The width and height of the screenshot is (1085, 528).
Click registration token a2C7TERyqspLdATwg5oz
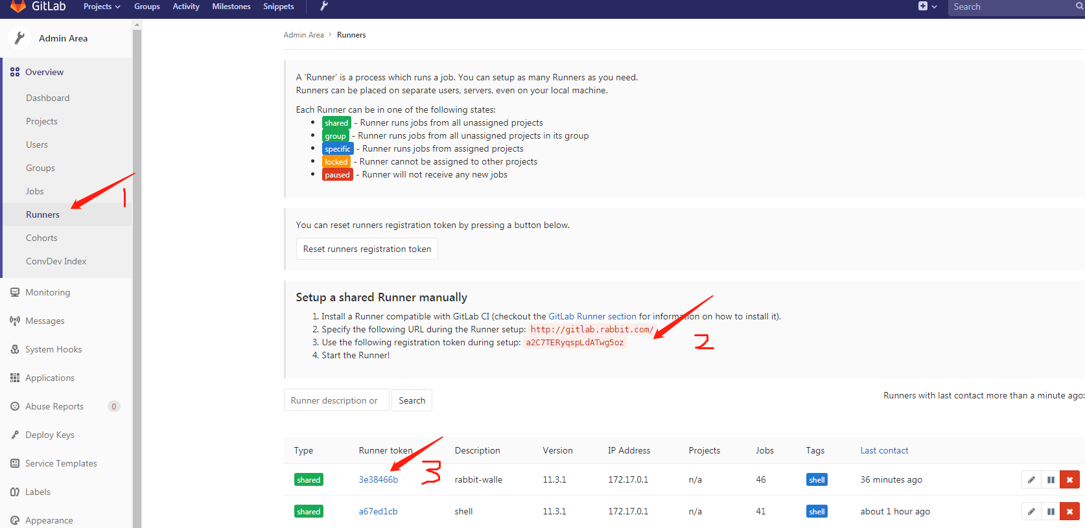(x=574, y=342)
